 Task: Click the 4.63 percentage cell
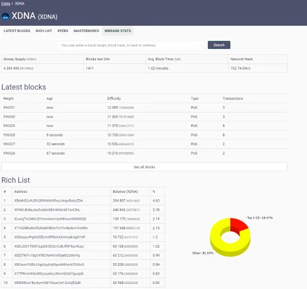coord(158,200)
